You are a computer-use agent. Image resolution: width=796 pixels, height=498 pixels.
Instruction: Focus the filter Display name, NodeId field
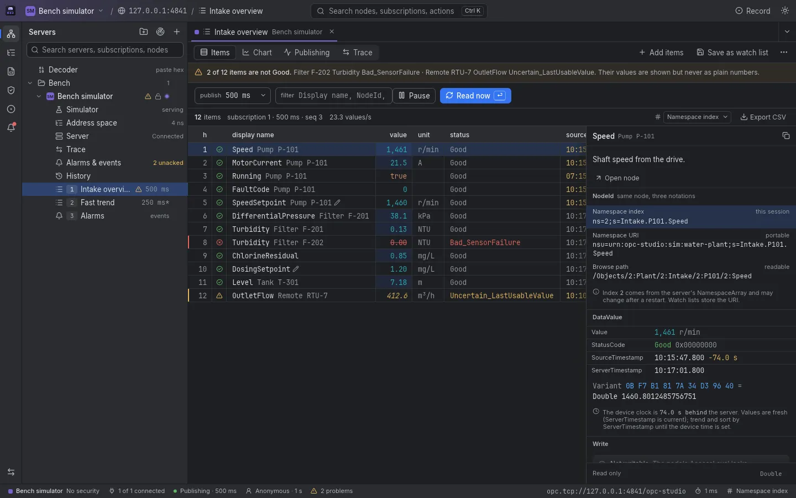[x=334, y=96]
